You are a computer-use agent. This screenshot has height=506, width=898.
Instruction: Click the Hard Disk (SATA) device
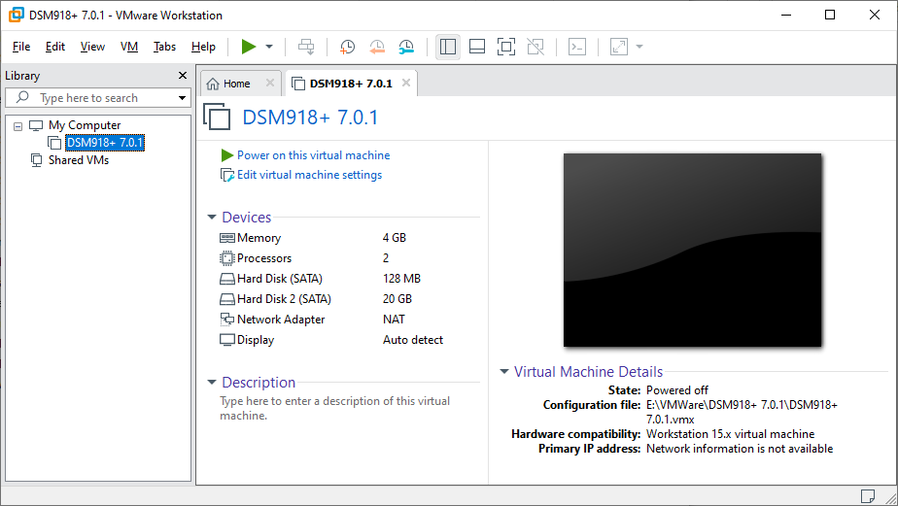280,279
